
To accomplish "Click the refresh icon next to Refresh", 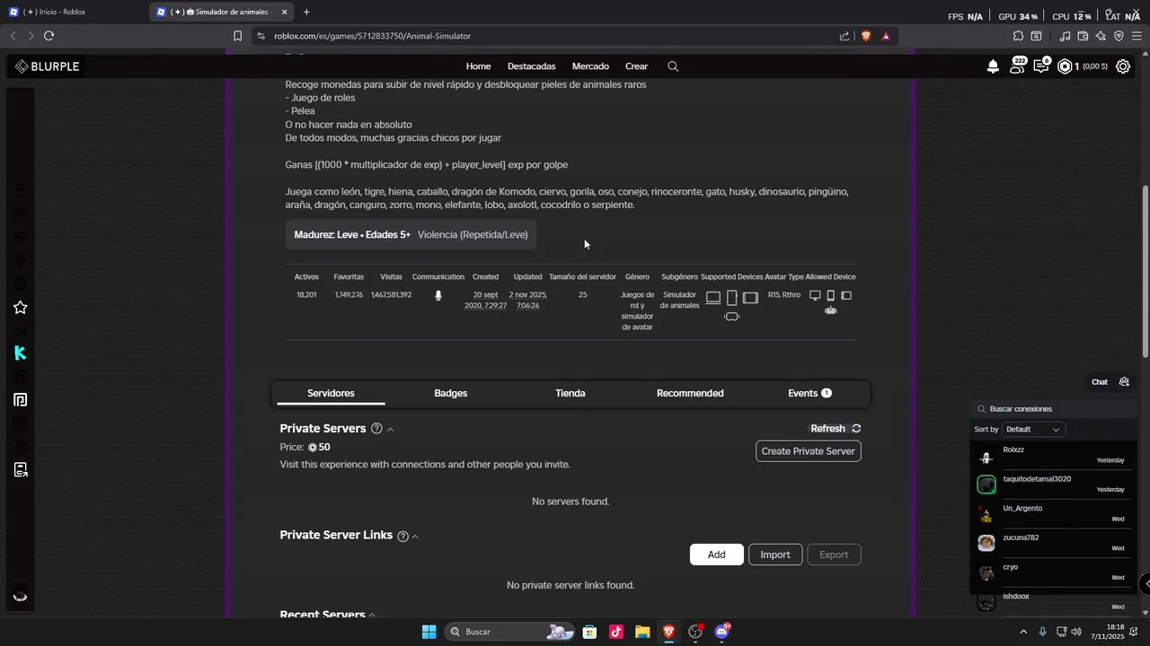I will [x=856, y=429].
